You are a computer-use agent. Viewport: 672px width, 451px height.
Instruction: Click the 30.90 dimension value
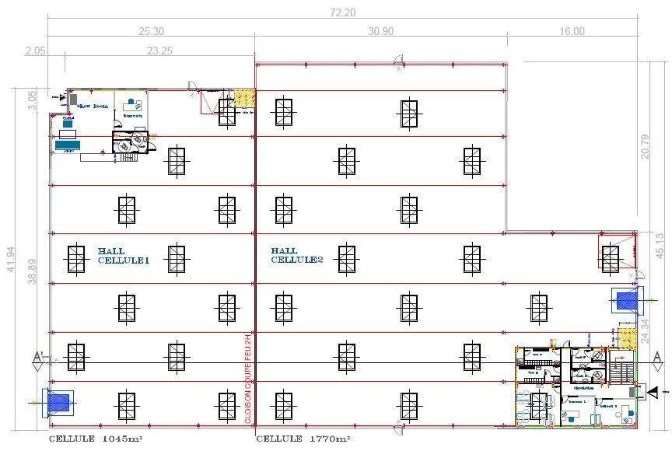click(x=381, y=31)
